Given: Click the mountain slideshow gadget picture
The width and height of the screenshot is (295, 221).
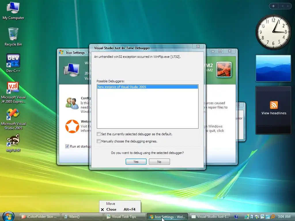Looking at the screenshot, I should point(273,68).
